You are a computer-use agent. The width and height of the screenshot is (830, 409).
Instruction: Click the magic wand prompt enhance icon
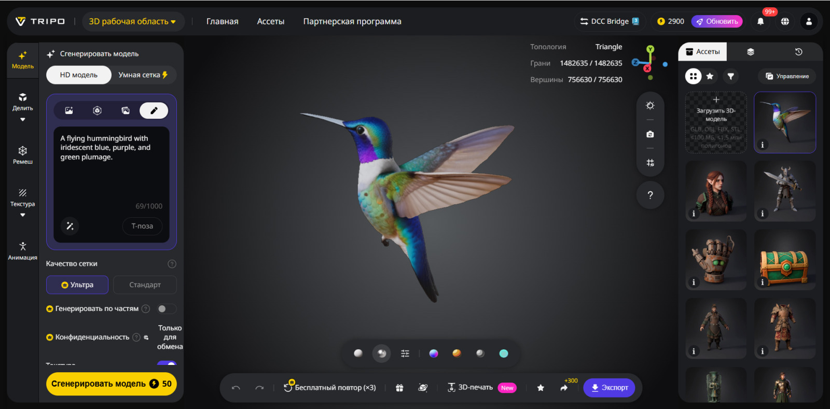click(70, 226)
